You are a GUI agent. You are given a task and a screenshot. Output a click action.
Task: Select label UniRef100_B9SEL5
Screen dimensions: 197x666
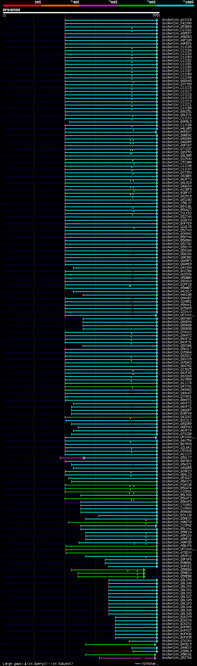pyautogui.click(x=177, y=644)
